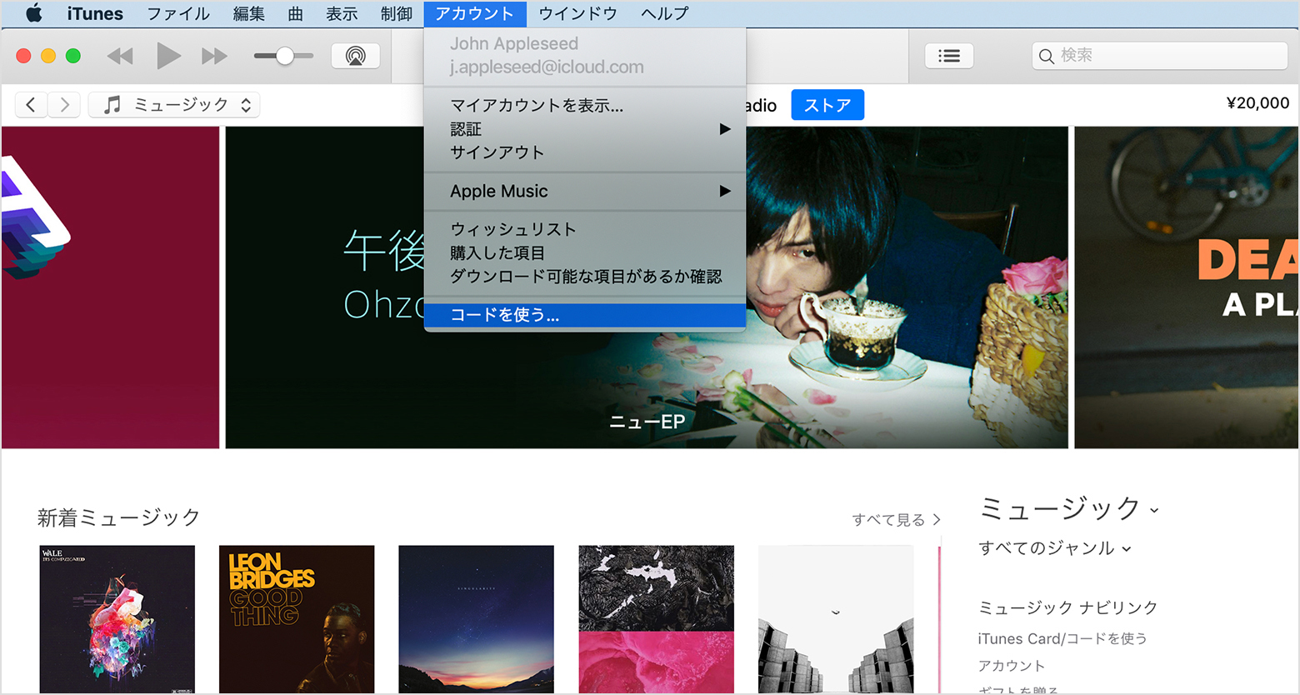Go back with the left chevron
This screenshot has width=1300, height=695.
coord(31,104)
